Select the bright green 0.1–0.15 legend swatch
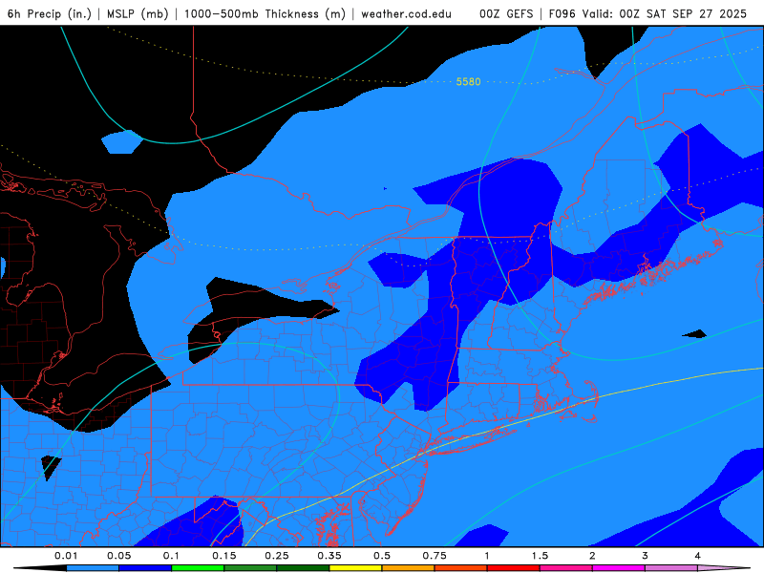764x573 pixels. [x=198, y=568]
